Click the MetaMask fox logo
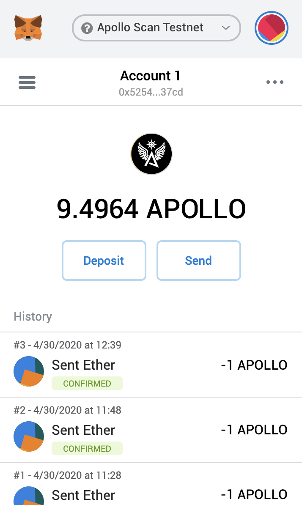This screenshot has height=505, width=302. click(x=28, y=28)
